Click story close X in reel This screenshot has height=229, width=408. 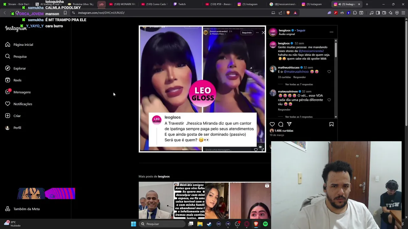[263, 32]
